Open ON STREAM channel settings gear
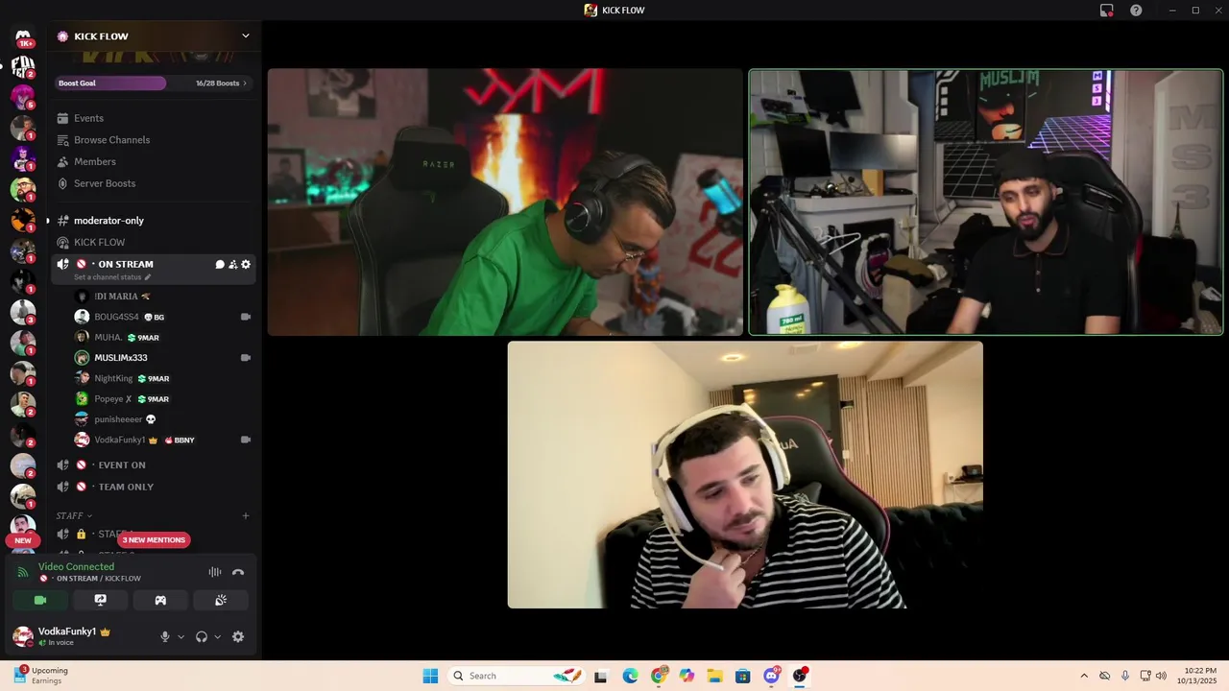 coord(246,265)
